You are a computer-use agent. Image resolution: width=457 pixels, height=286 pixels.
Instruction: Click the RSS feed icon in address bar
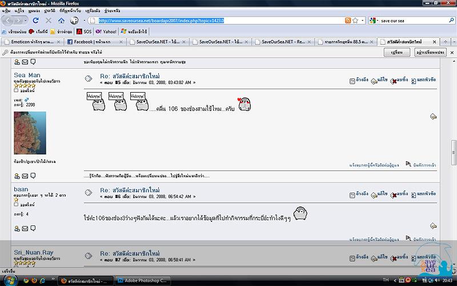[x=347, y=21]
